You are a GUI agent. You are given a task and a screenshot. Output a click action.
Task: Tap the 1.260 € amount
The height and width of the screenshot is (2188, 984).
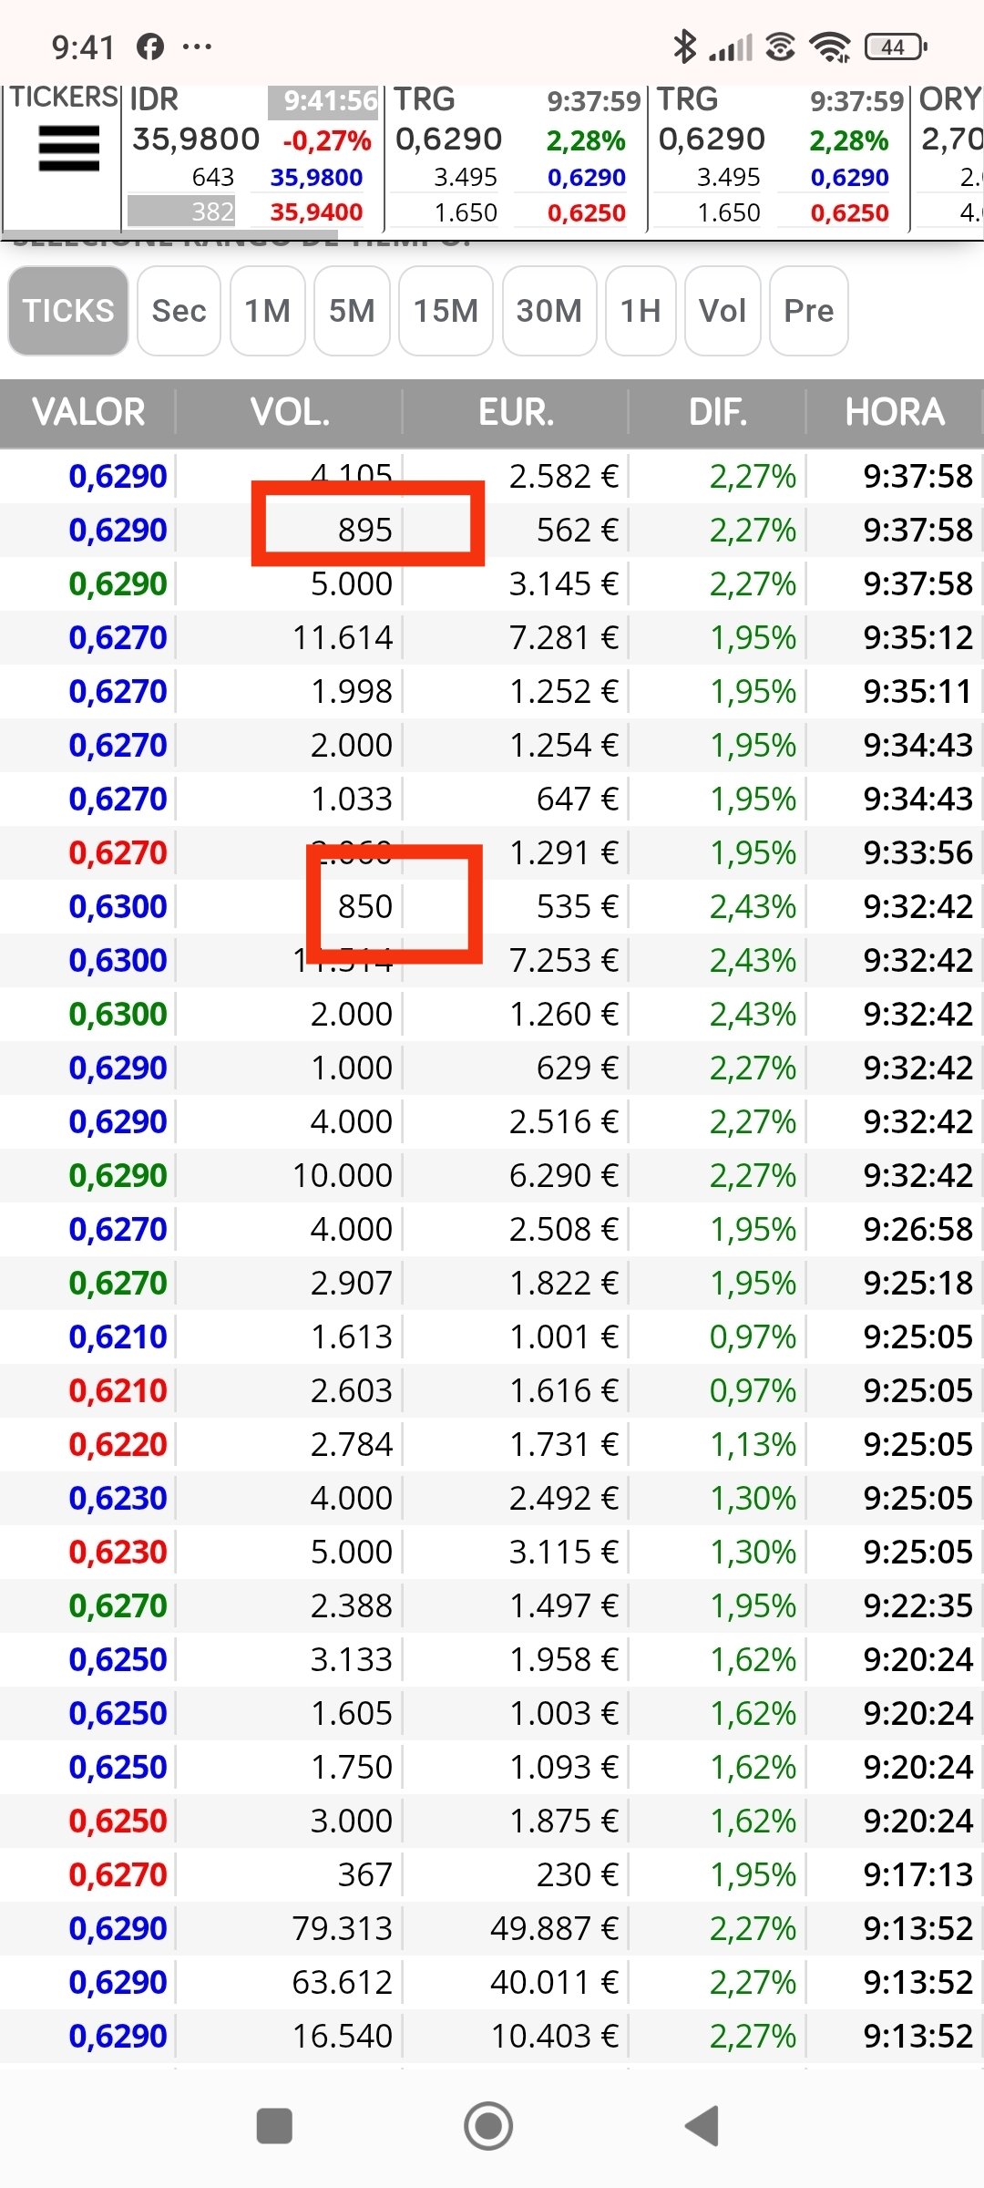(x=564, y=1014)
